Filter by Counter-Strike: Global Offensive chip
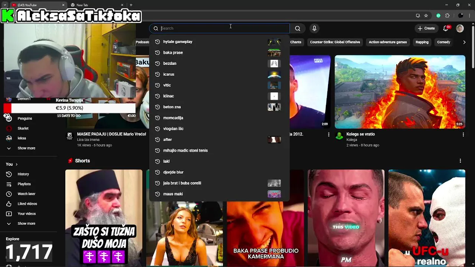 coord(335,42)
